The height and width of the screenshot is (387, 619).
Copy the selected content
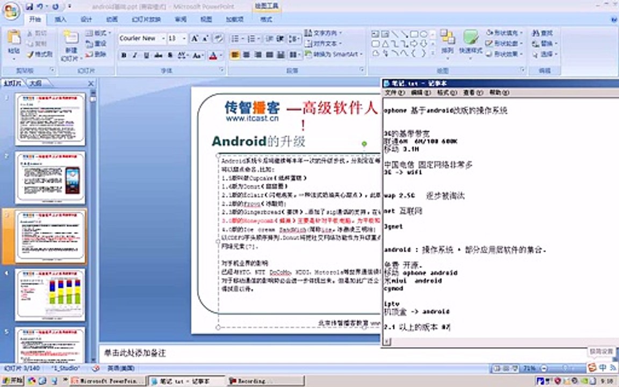click(38, 44)
